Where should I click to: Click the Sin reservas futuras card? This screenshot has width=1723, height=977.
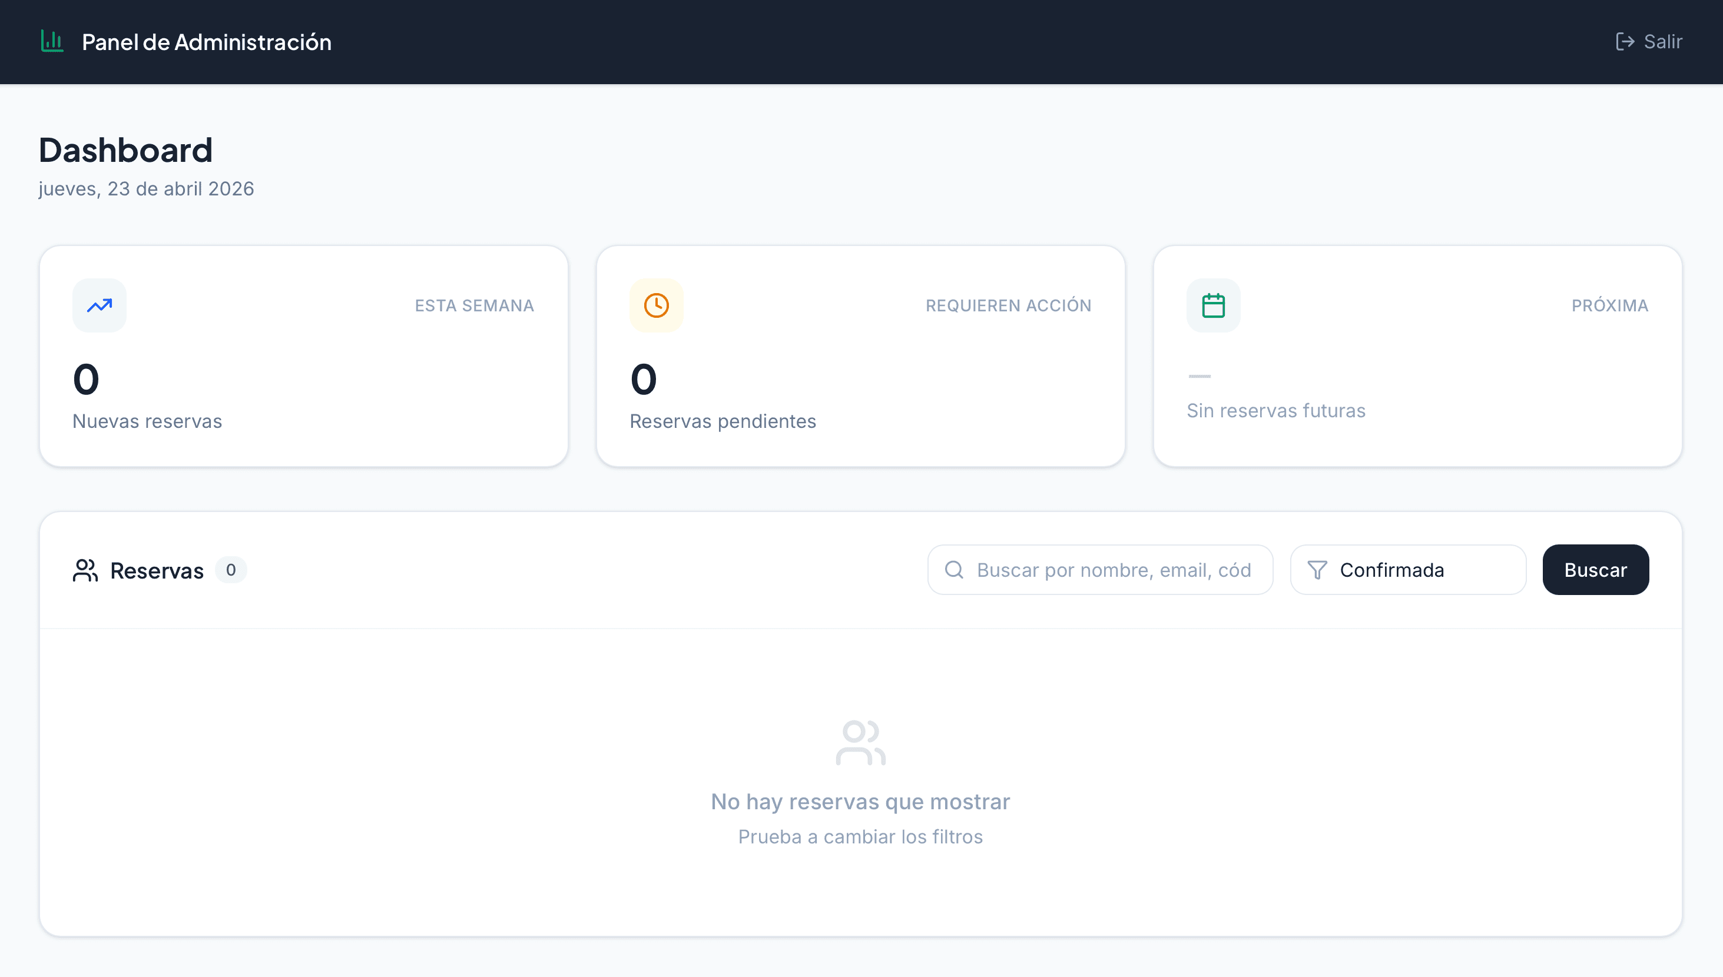coord(1417,355)
